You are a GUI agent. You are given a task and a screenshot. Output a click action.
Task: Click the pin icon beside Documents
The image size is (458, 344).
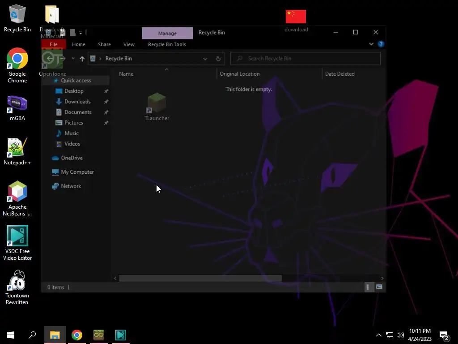click(x=106, y=112)
